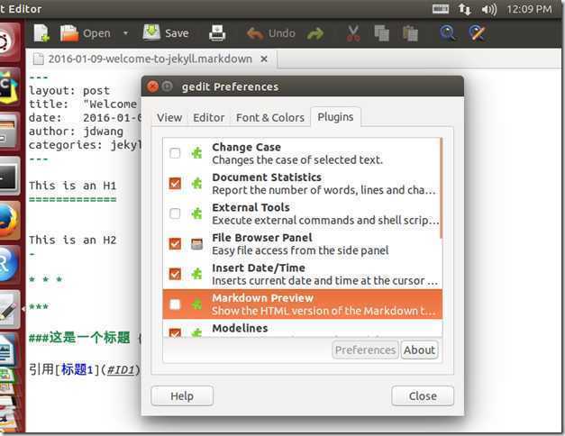This screenshot has width=565, height=436.
Task: Click the Close button in preferences dialog
Action: [423, 396]
